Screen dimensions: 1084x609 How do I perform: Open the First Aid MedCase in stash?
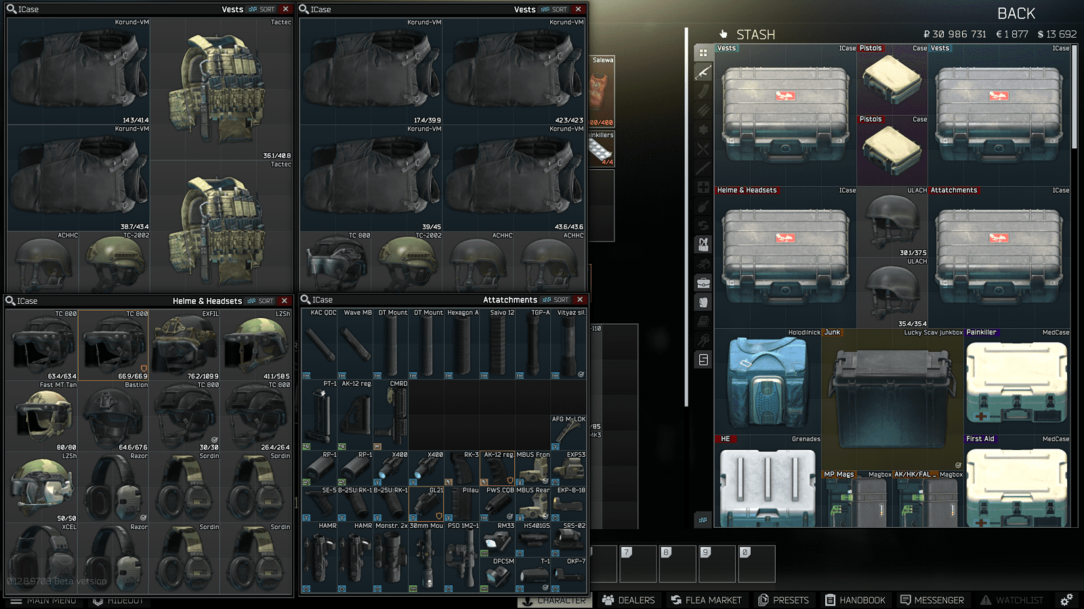(1018, 481)
